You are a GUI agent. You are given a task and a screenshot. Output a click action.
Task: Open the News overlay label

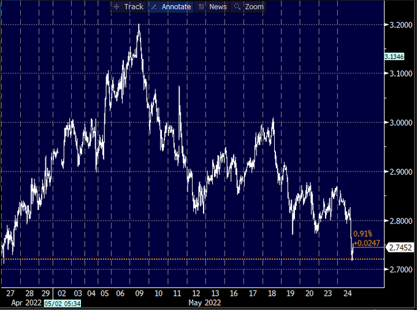point(218,7)
